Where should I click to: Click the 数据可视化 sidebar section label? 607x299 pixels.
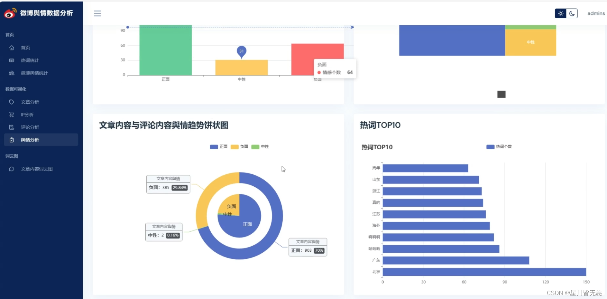(16, 89)
